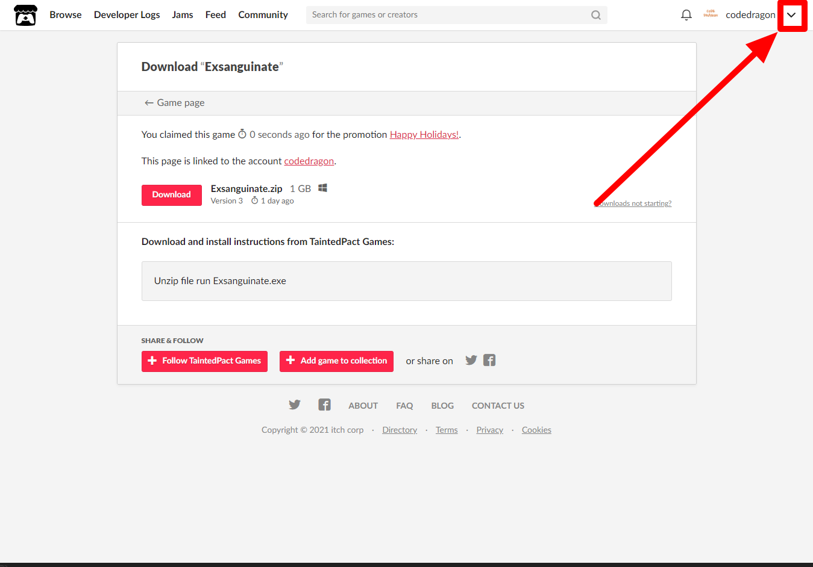Expand the account dropdown chevron
Image resolution: width=813 pixels, height=567 pixels.
pos(791,15)
